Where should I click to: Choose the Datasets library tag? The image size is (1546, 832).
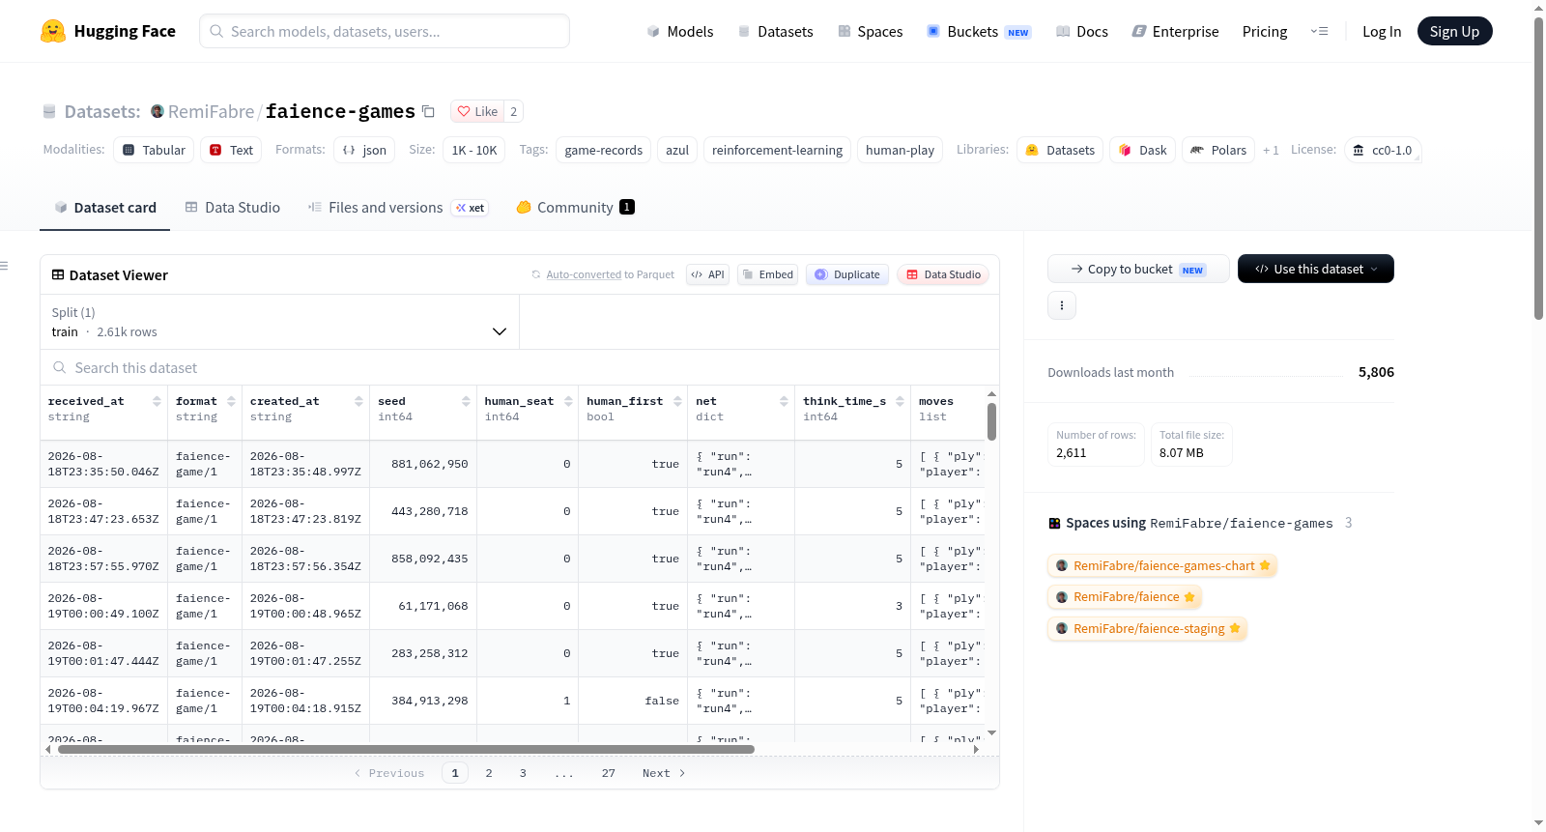point(1060,150)
